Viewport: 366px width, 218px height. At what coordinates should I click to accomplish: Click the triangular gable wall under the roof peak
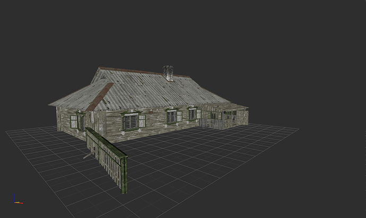[101, 77]
